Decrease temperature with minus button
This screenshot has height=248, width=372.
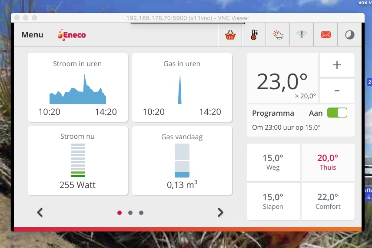pos(337,90)
